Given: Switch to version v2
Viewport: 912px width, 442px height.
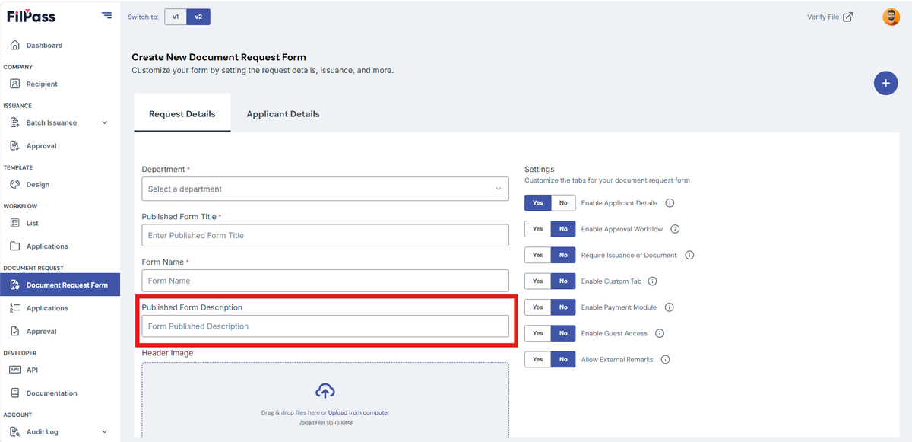Looking at the screenshot, I should point(198,17).
